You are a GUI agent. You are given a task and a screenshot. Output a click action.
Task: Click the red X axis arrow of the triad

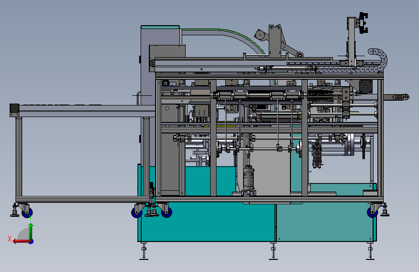pyautogui.click(x=21, y=242)
